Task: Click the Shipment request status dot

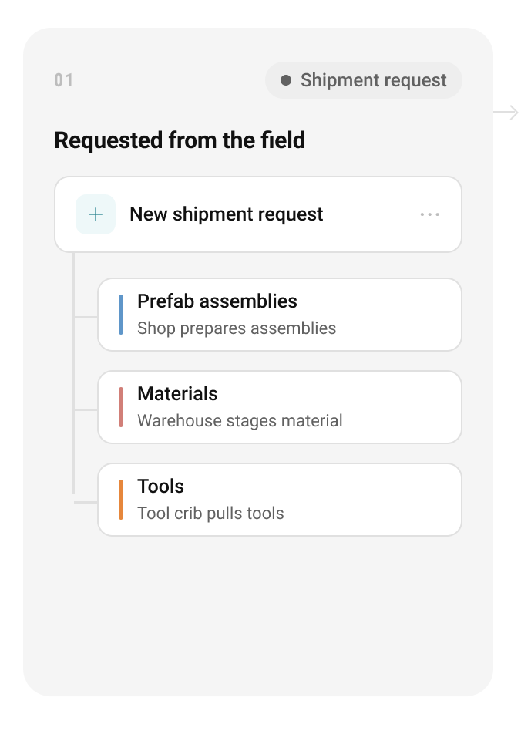Action: click(x=286, y=80)
